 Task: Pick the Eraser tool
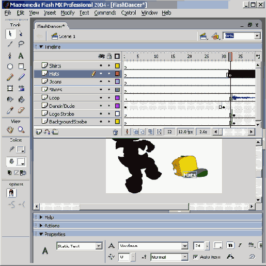21,110
